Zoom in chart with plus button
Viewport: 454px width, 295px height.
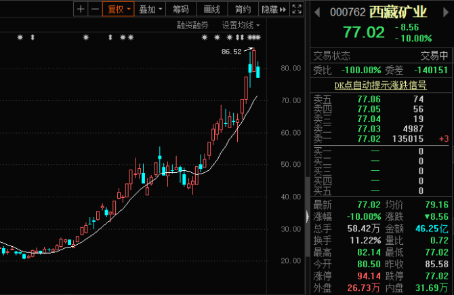tap(81, 9)
